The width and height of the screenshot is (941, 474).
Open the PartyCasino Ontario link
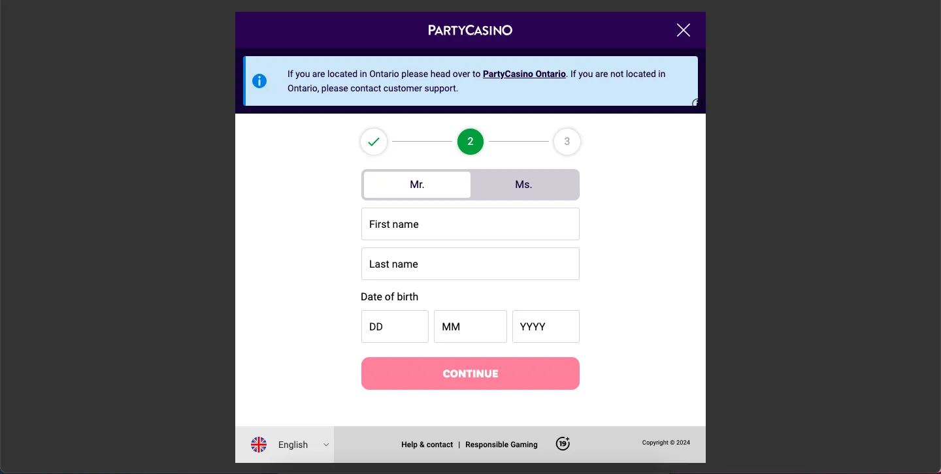[x=524, y=74]
